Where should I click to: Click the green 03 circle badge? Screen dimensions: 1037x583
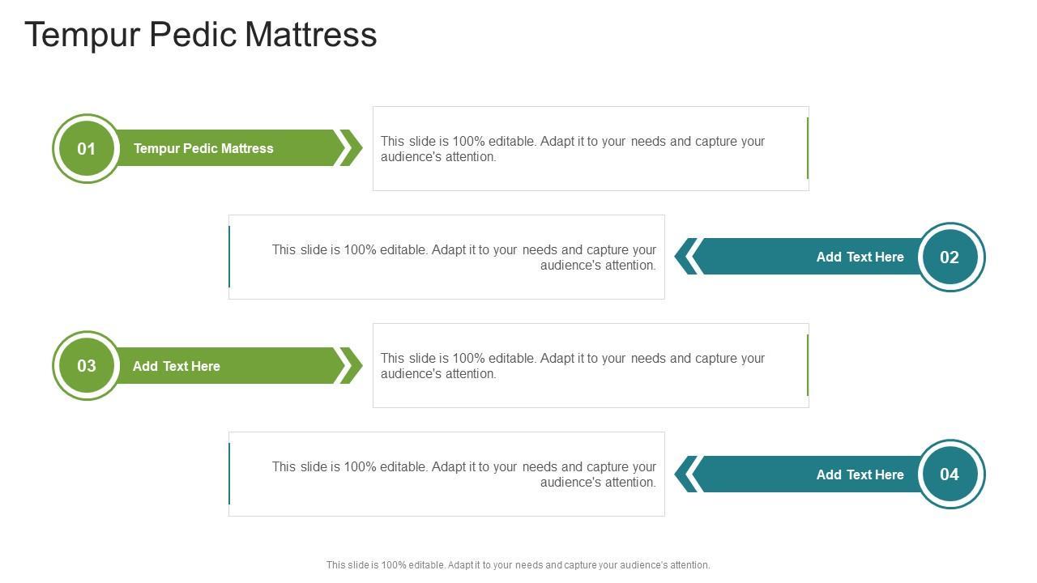(x=87, y=366)
